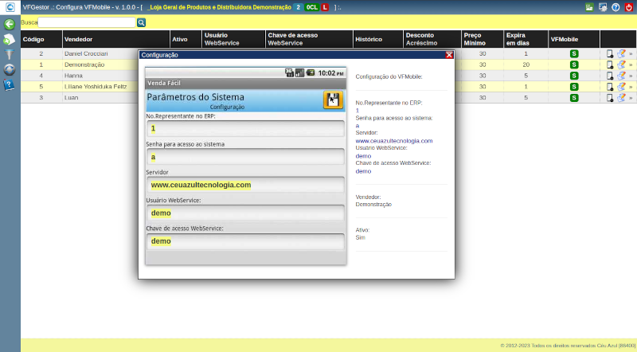The image size is (637, 352).
Task: Expand the » arrow in Daniel Crocciari's row
Action: click(x=631, y=53)
